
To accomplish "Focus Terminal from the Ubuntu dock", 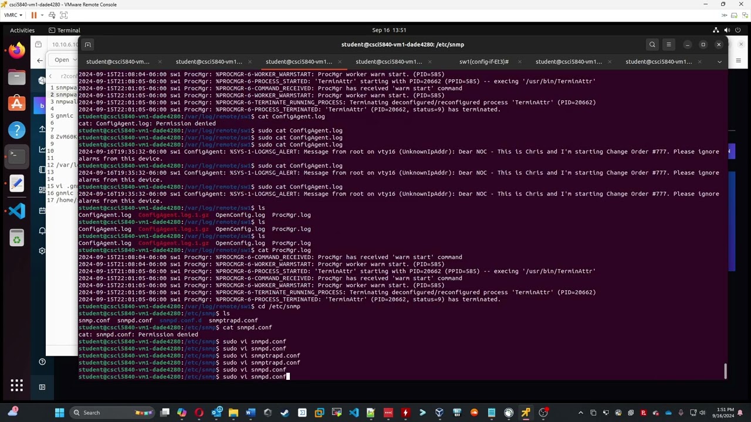I will click(x=16, y=156).
